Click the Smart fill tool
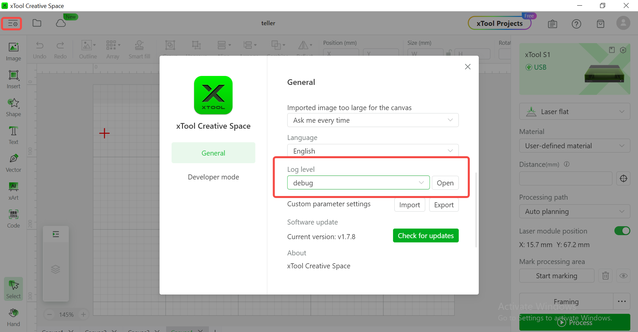 point(139,50)
